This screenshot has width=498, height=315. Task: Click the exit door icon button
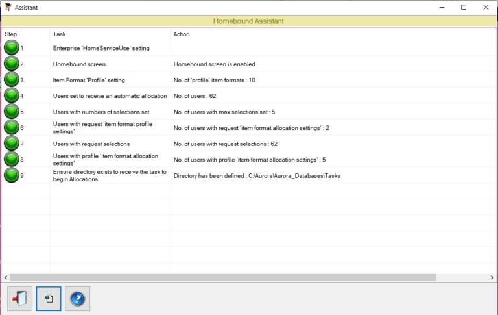[19, 299]
